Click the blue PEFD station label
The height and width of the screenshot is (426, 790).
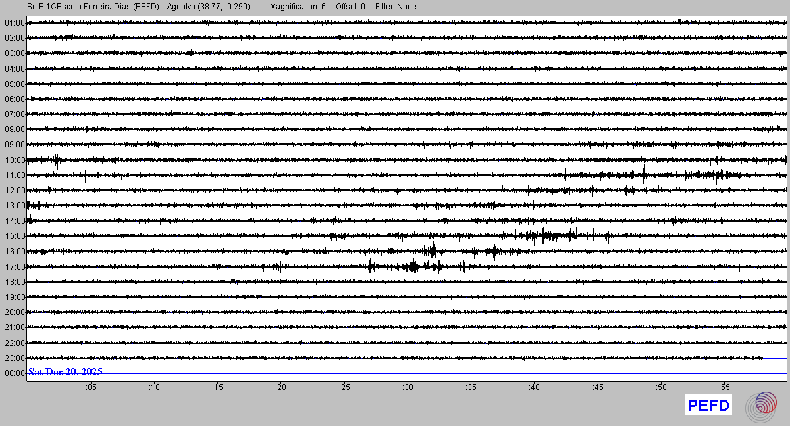[708, 406]
